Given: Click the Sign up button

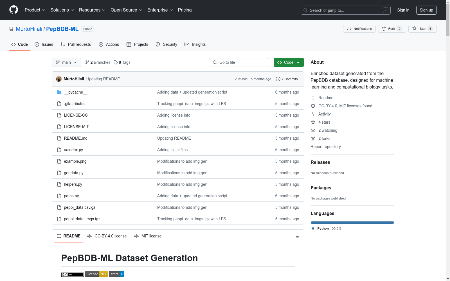Looking at the screenshot, I should 426,10.
